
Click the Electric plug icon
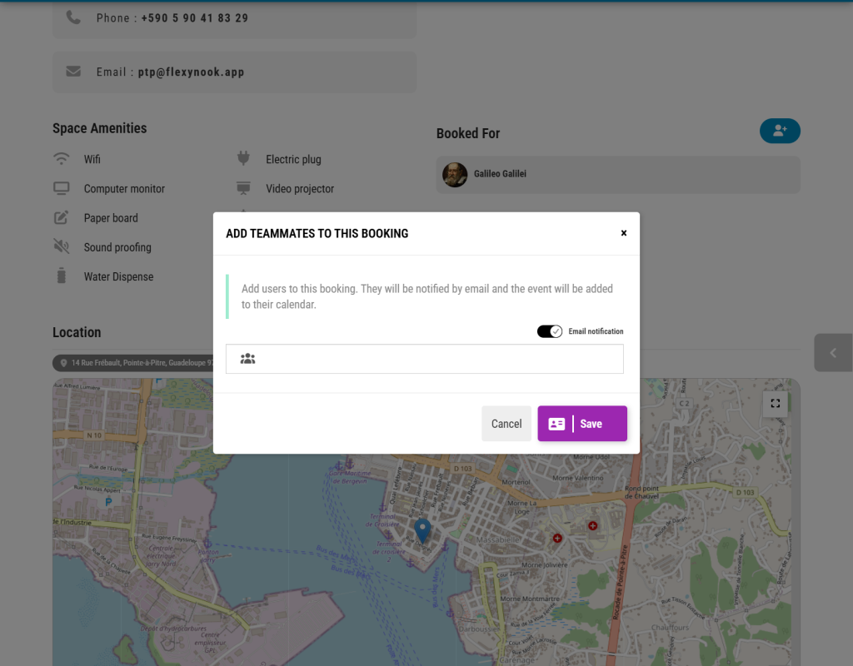[x=243, y=158]
